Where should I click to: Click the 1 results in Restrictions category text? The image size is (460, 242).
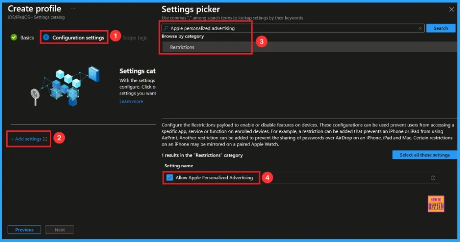pyautogui.click(x=202, y=155)
